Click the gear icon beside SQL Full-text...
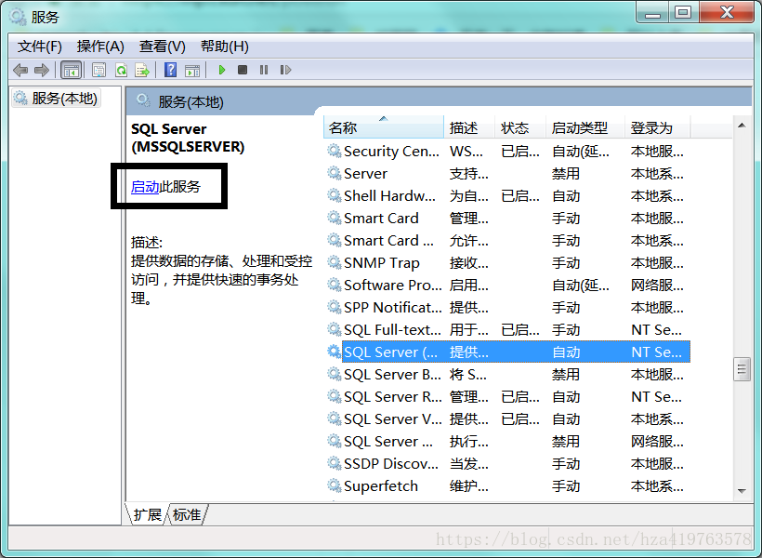The width and height of the screenshot is (762, 558). tap(334, 329)
